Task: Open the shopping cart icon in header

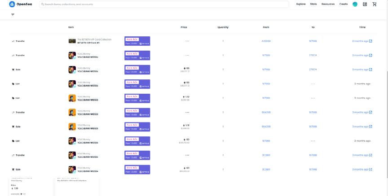Action: [x=375, y=4]
